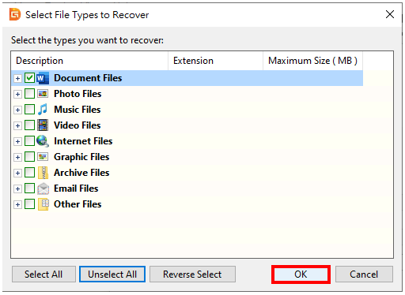Screen dimensions: 405x295
Task: Expand the Email Files tree node
Action: tap(17, 189)
